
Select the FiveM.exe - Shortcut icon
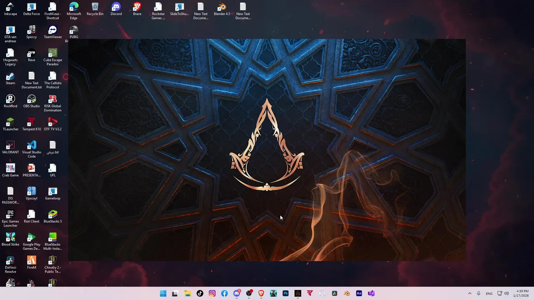pyautogui.click(x=53, y=11)
